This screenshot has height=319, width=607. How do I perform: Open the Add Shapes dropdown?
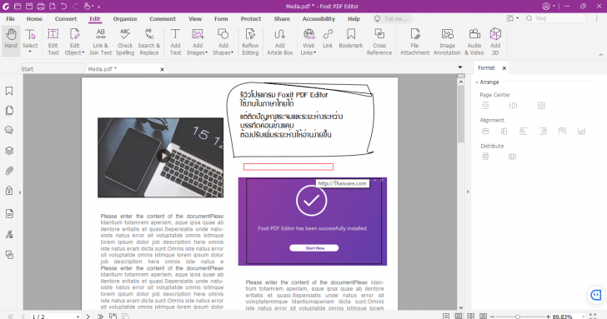pyautogui.click(x=233, y=52)
